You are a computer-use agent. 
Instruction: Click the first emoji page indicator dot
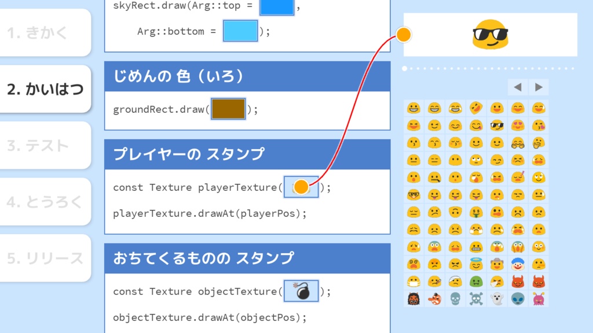[405, 68]
